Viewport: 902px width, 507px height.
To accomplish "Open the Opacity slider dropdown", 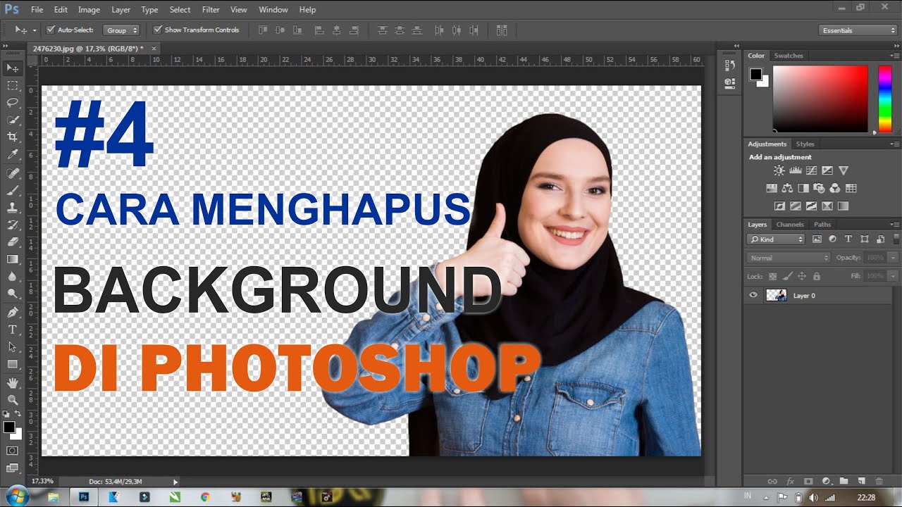I will [x=894, y=258].
